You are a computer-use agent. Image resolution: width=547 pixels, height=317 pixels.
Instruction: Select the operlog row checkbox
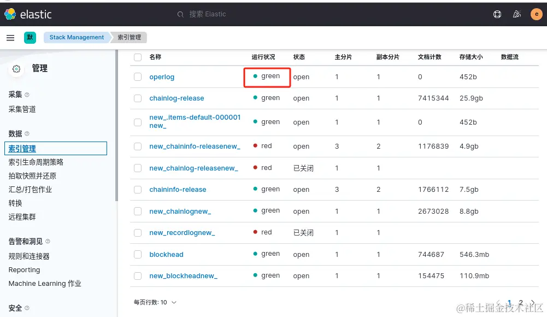tap(138, 77)
